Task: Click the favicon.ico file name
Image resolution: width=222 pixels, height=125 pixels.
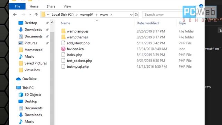Action: [75, 49]
